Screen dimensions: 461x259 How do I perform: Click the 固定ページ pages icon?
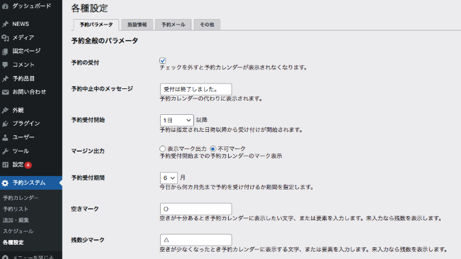[5, 52]
